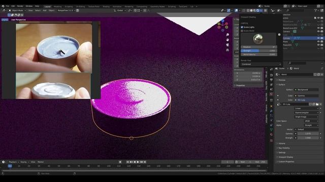This screenshot has height=182, width=325.
Task: Disable Cylinder in renders
Action: [322, 38]
